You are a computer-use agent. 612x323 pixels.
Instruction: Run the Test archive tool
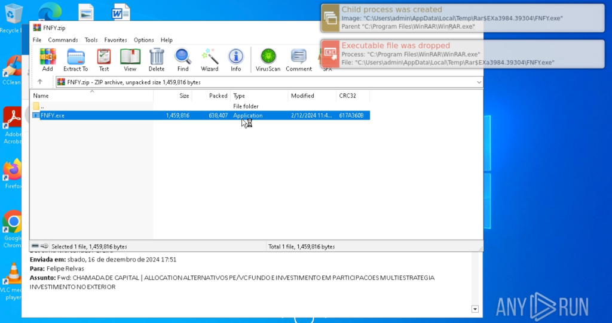(104, 60)
